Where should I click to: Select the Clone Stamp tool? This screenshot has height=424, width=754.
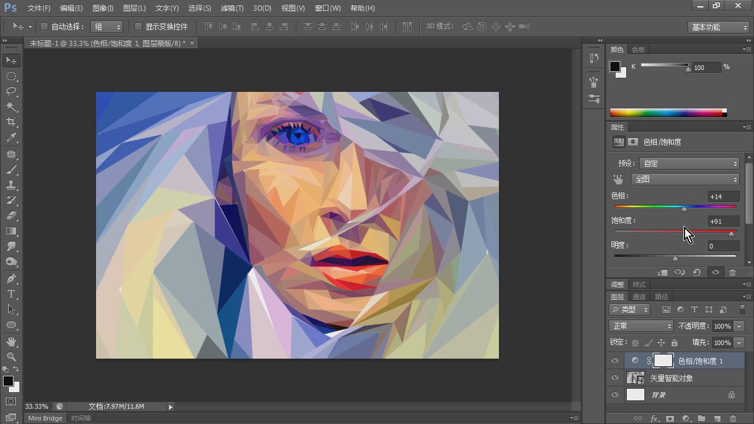pos(11,185)
